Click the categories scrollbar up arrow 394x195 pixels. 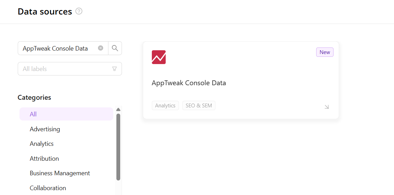click(x=118, y=109)
